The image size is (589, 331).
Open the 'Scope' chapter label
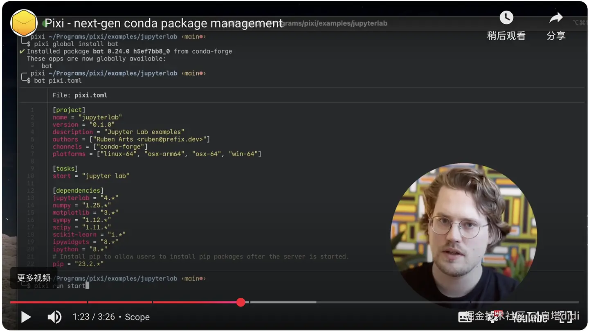[x=137, y=317]
